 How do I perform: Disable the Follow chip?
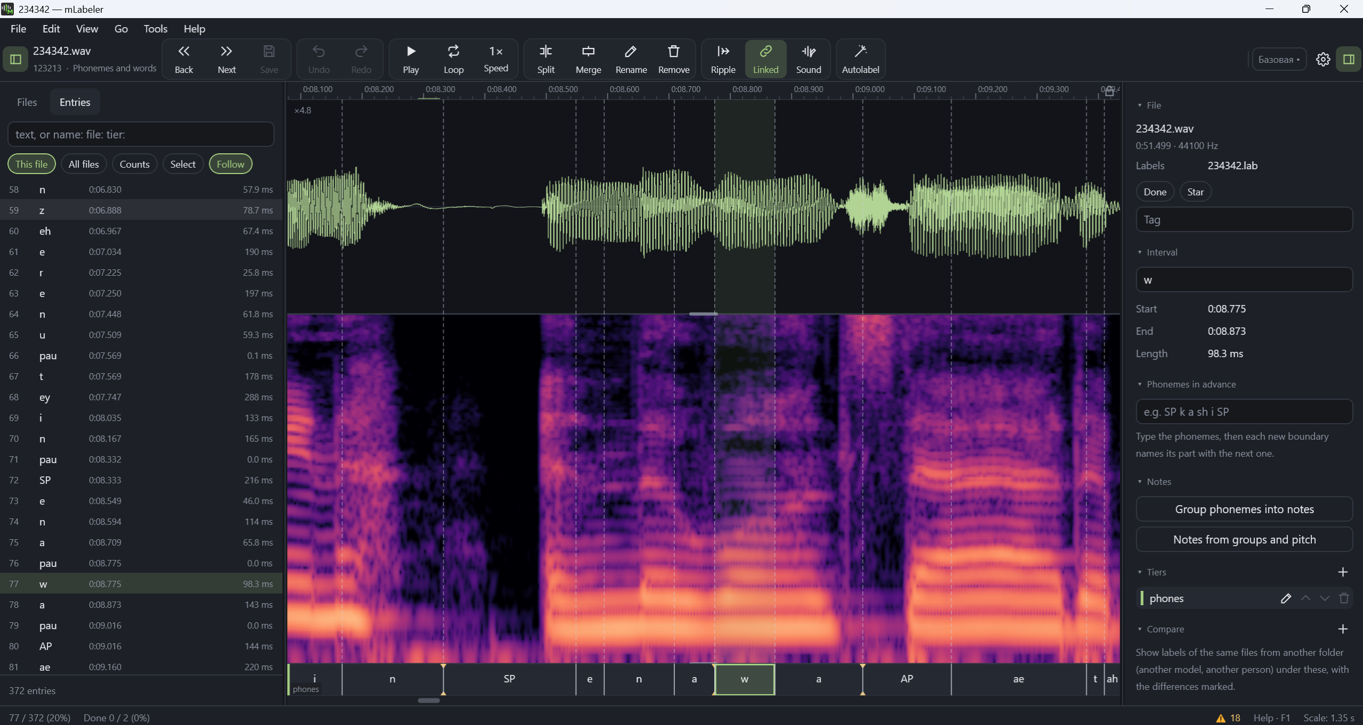[231, 164]
